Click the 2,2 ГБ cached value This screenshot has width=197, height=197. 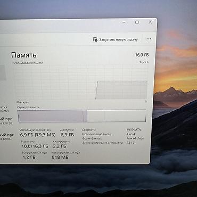pyautogui.click(x=60, y=146)
